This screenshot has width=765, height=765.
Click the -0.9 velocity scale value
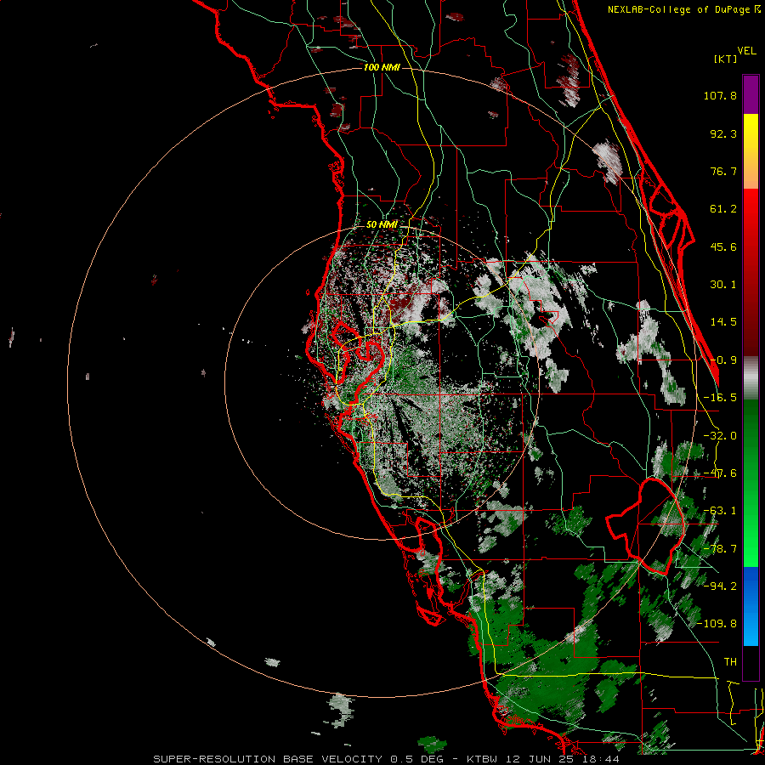point(723,360)
